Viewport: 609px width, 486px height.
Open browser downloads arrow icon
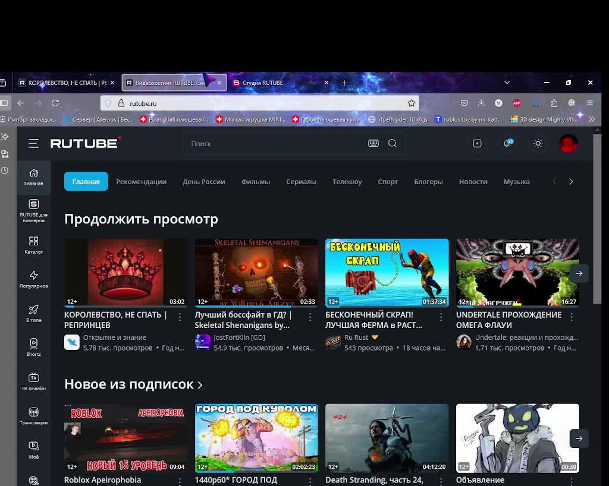(481, 103)
